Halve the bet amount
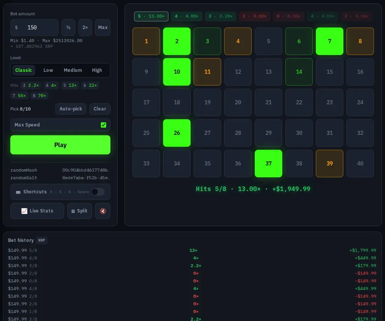This screenshot has height=321, width=385. pyautogui.click(x=68, y=28)
